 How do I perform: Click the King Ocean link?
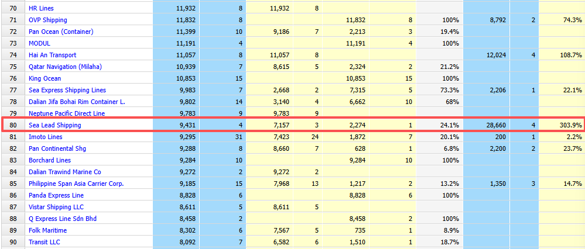[45, 78]
